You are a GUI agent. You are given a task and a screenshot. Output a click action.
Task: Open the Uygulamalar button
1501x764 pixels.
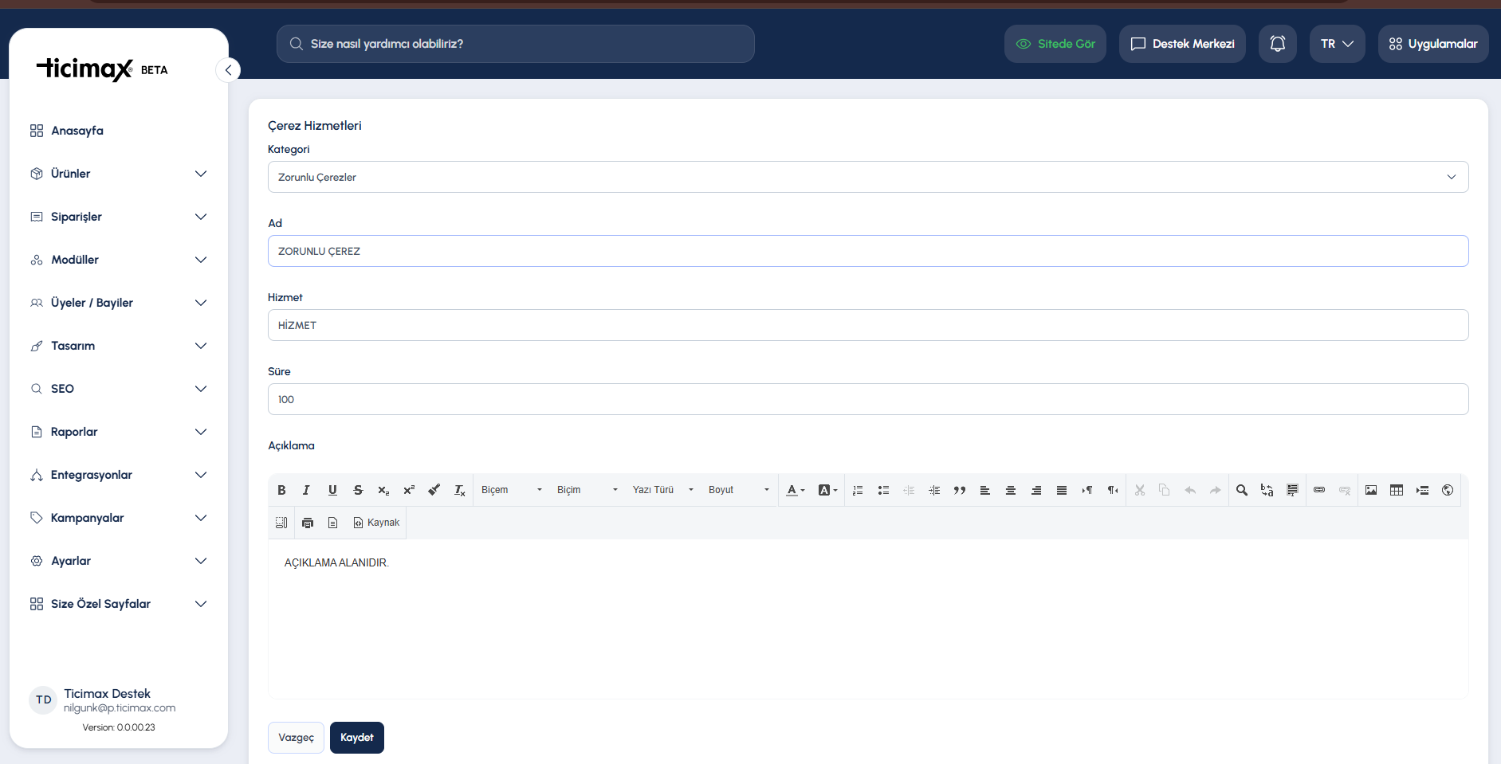coord(1433,44)
